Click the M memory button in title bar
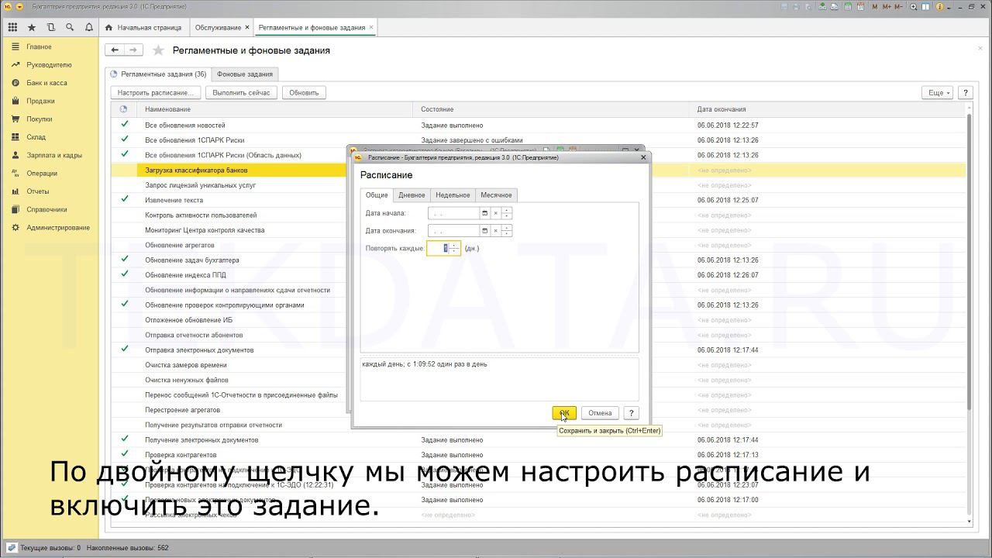The image size is (992, 558). tap(875, 6)
